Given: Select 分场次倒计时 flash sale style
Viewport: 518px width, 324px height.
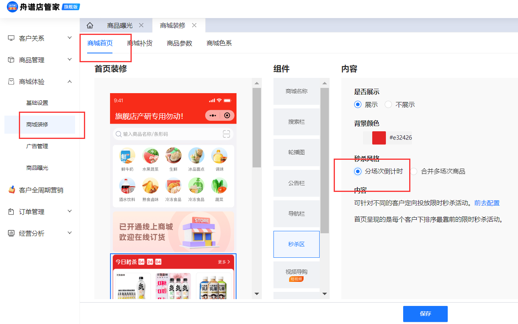Looking at the screenshot, I should [358, 171].
